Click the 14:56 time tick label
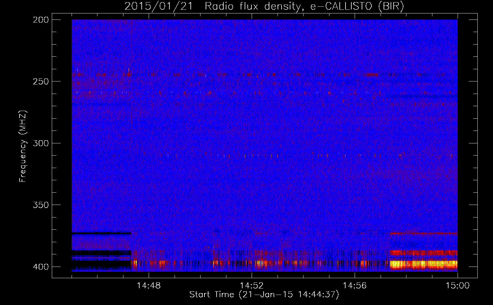The width and height of the screenshot is (493, 305). pos(355,286)
